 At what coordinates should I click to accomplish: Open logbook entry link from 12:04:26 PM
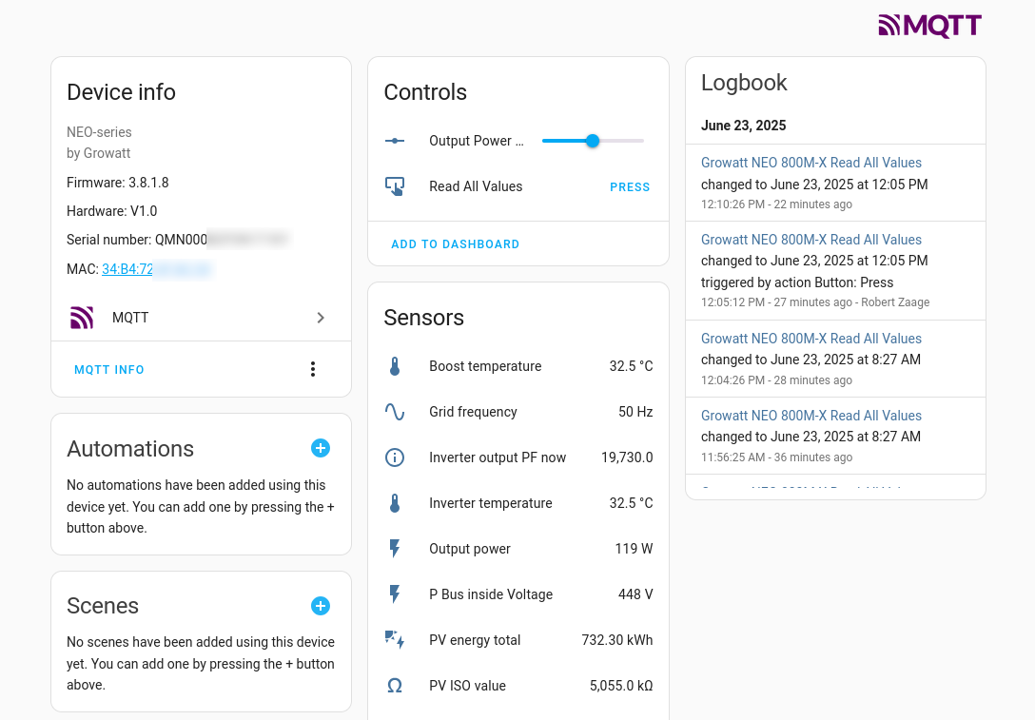pyautogui.click(x=811, y=339)
